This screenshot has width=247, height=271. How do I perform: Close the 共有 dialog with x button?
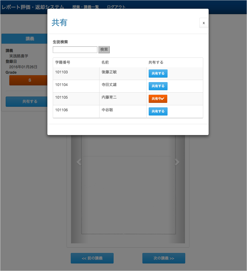[x=204, y=23]
